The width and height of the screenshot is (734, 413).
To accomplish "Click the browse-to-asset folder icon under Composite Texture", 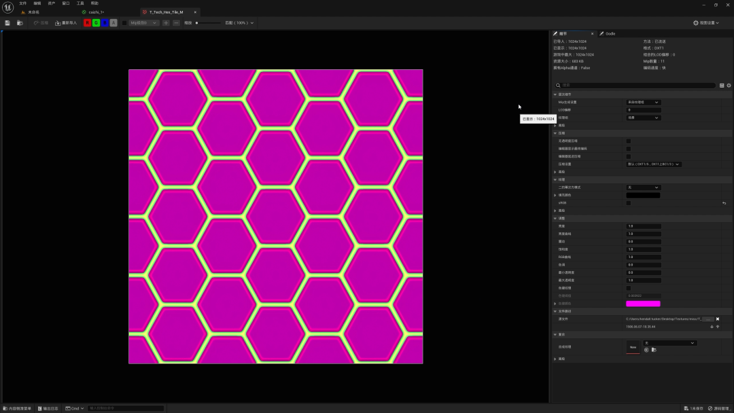I will (654, 350).
